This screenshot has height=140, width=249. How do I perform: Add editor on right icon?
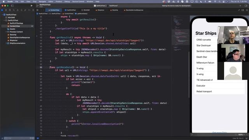247,10
